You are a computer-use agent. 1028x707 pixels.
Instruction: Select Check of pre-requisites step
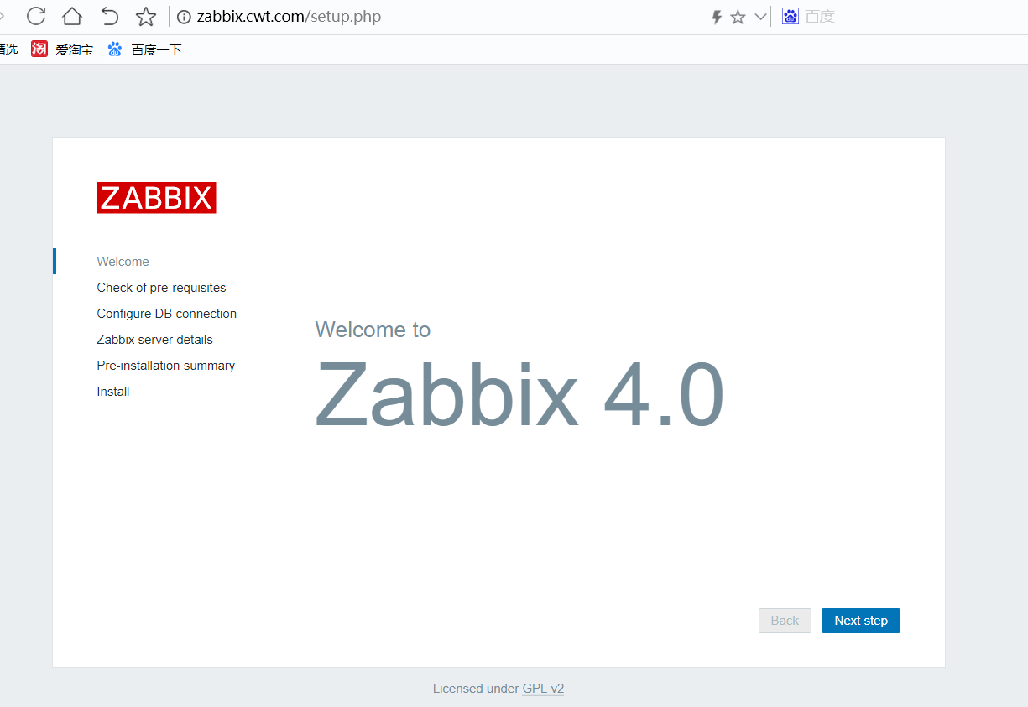click(x=161, y=288)
